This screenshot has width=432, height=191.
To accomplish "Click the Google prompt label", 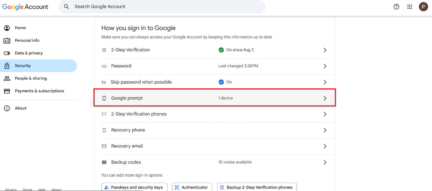I will pyautogui.click(x=127, y=98).
